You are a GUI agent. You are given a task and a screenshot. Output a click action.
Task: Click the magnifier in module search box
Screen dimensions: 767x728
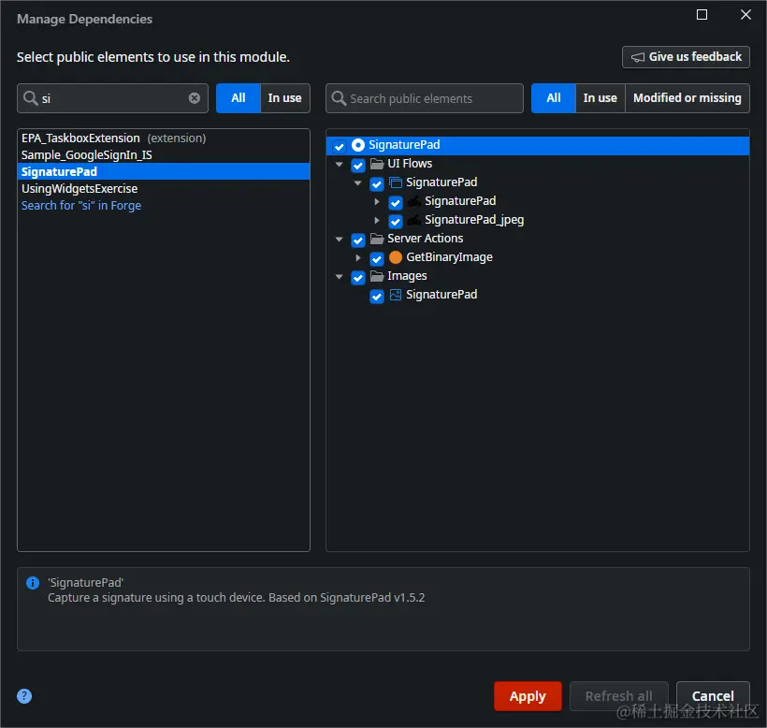click(x=30, y=98)
